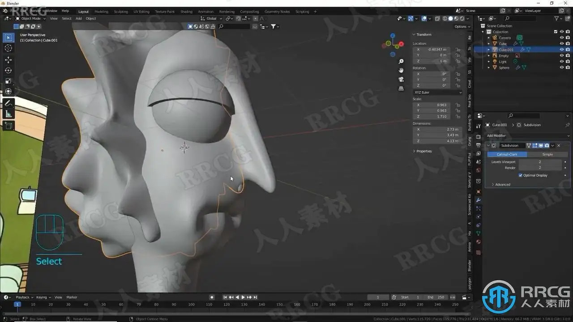Disable the Light object in renders
The image size is (573, 322).
click(x=568, y=62)
